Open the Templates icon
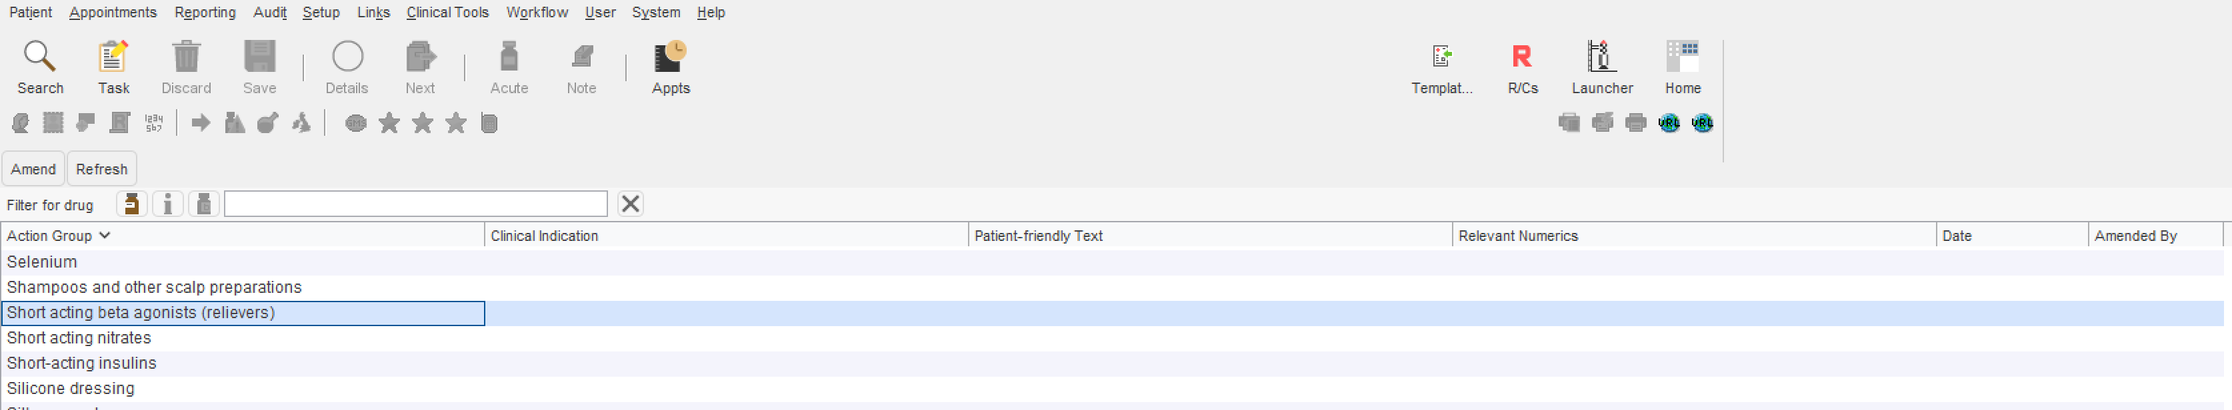The width and height of the screenshot is (2232, 410). point(1442,57)
